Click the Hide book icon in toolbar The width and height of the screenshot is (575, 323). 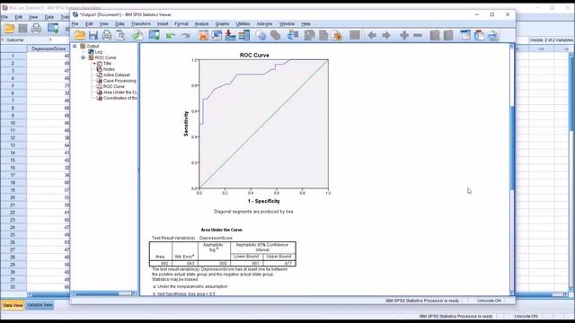point(448,35)
